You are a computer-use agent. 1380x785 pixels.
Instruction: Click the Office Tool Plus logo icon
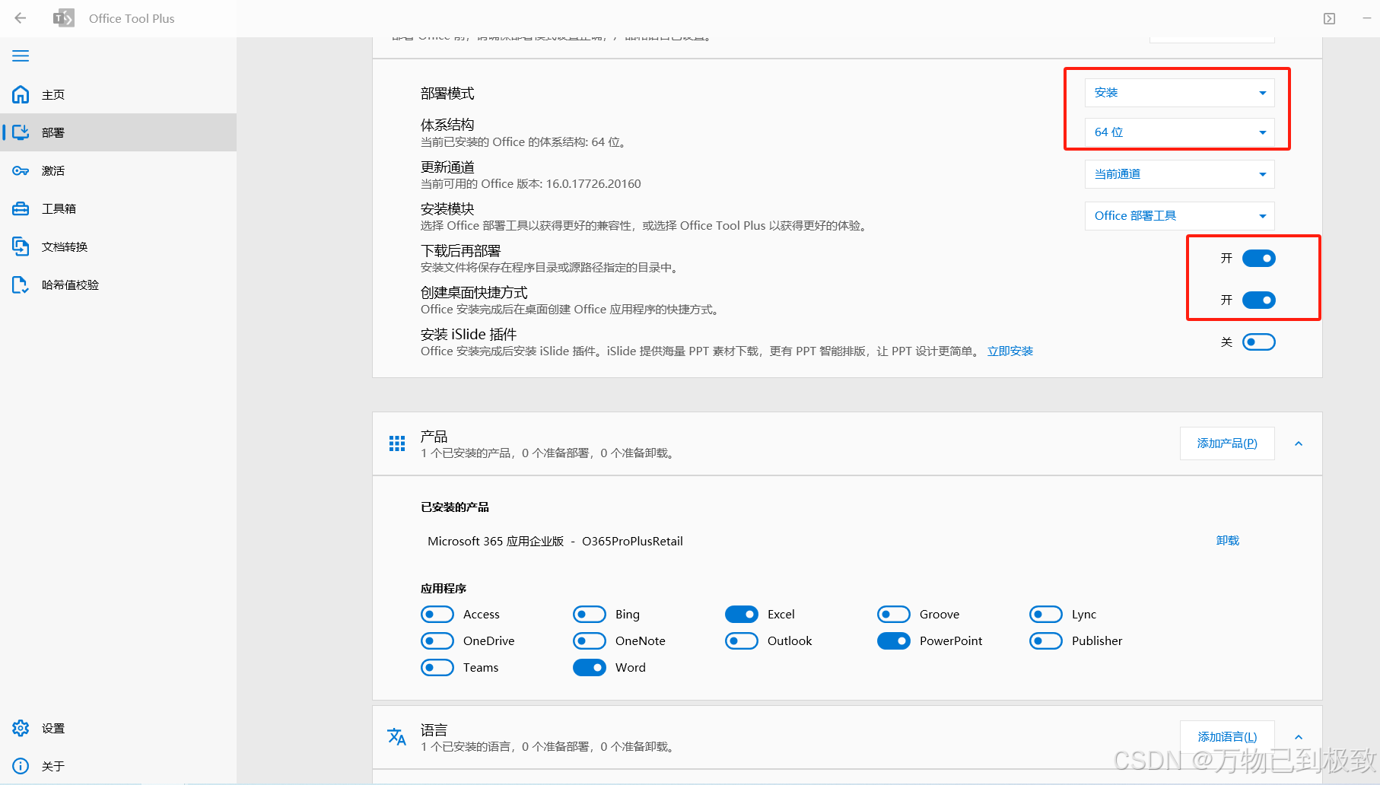point(64,18)
